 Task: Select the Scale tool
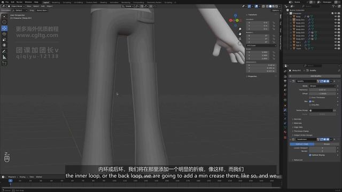pyautogui.click(x=4, y=39)
